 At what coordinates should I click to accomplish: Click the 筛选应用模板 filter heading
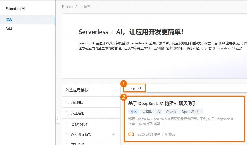[77, 90]
